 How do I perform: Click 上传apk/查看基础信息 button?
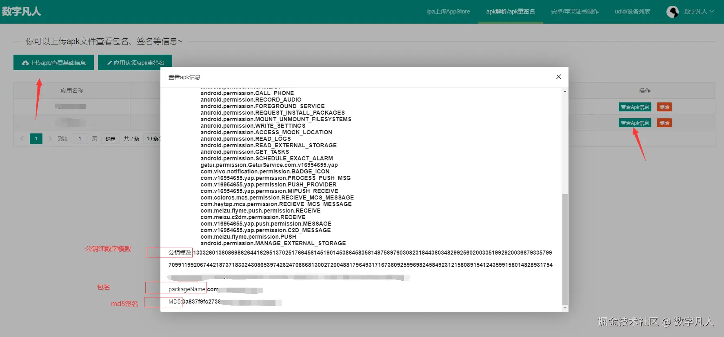coord(53,62)
